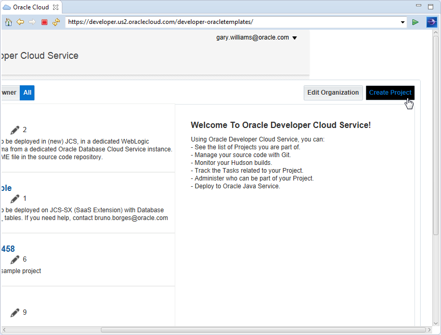The height and width of the screenshot is (335, 441).
Task: Navigate back using the yellow back arrow
Action: click(x=19, y=22)
